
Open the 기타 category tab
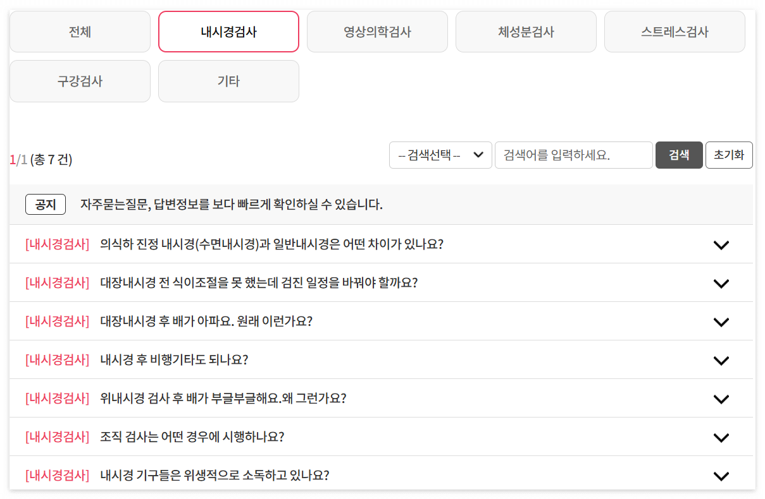228,81
